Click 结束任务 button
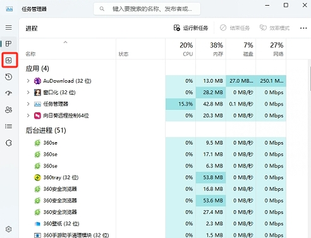This screenshot has width=311, height=238. point(235,28)
